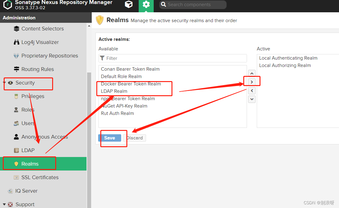Click the move-up arrow button

point(252,73)
